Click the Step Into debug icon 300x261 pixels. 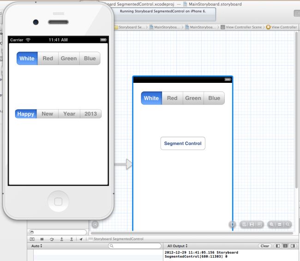[x=61, y=239]
